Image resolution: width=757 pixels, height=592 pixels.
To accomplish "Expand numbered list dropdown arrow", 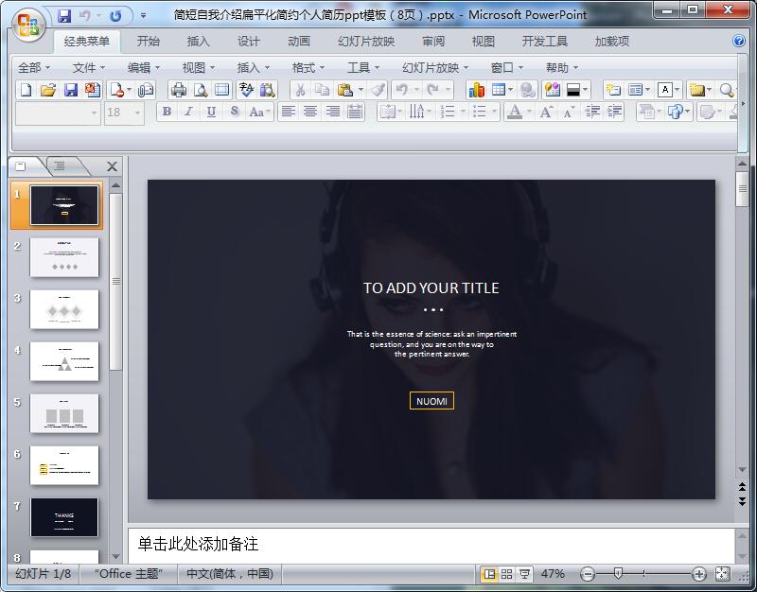I will [x=463, y=112].
